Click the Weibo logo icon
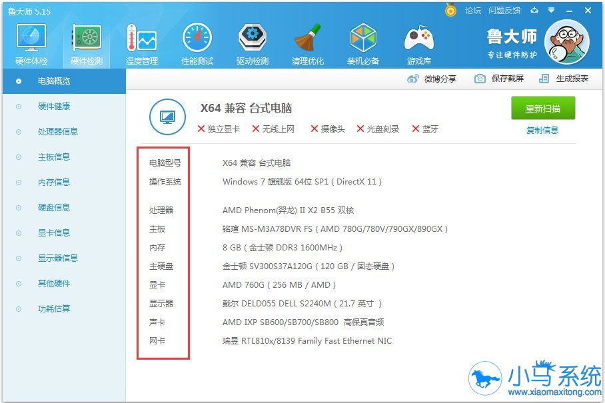The width and height of the screenshot is (605, 403). point(413,79)
